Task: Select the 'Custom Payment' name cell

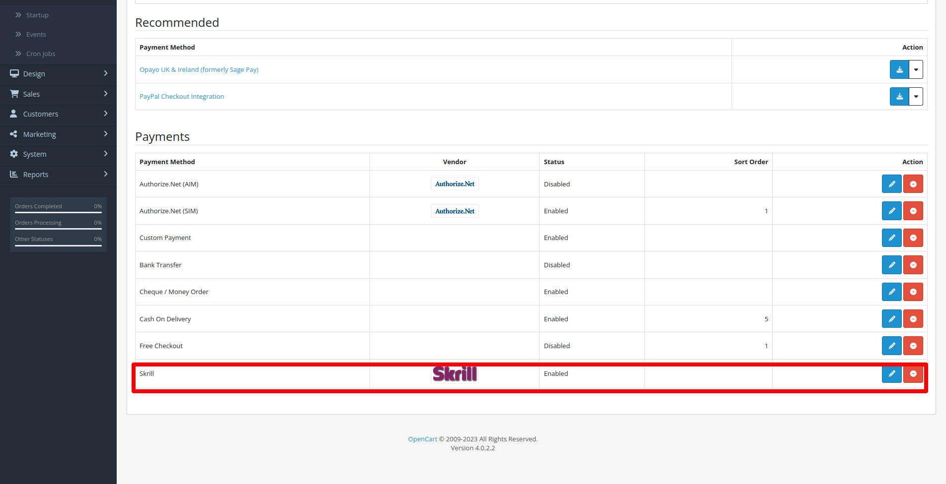Action: (x=252, y=238)
